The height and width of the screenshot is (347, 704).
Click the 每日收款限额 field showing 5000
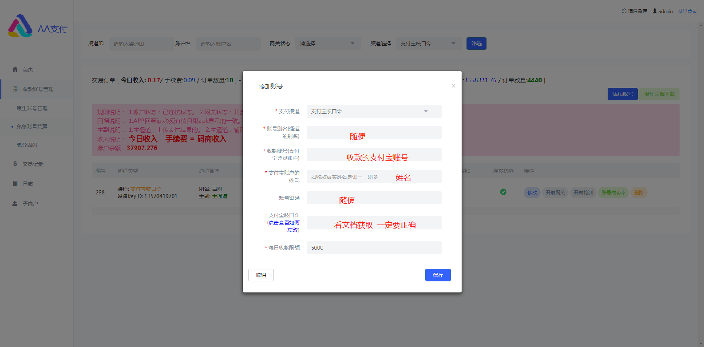click(x=374, y=248)
